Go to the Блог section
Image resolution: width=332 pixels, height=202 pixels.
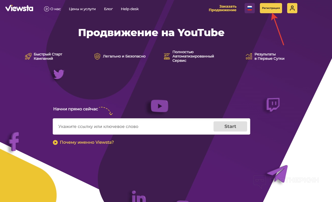coord(108,9)
